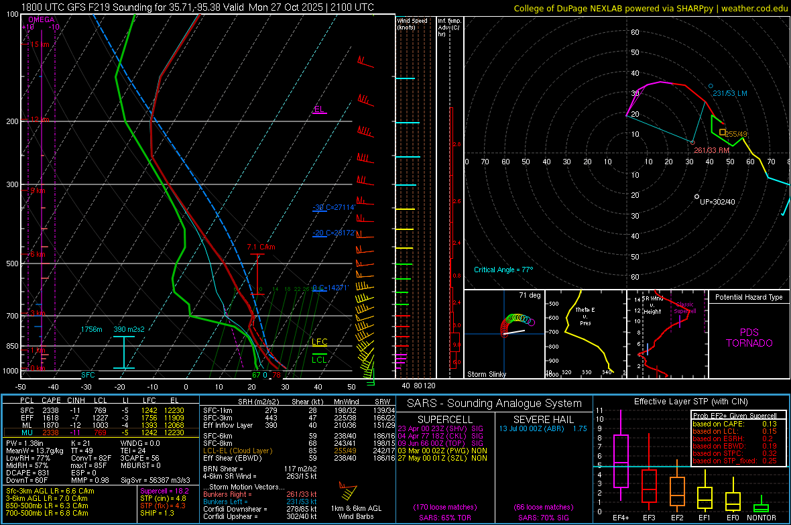791x525 pixels.
Task: Click the 'Theta-E v. Pres' inset label
Action: [x=585, y=316]
